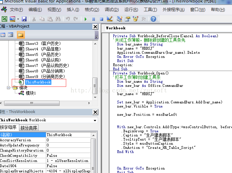Click the Redo arrow icon

click(x=75, y=19)
